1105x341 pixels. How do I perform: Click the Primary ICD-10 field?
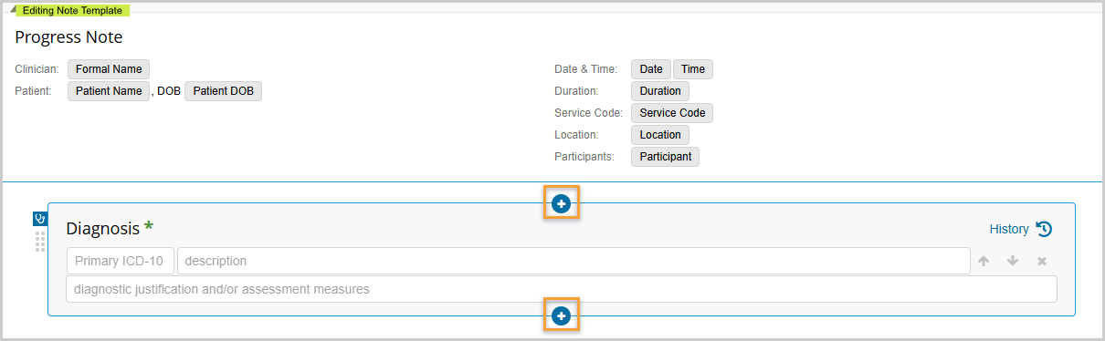[x=121, y=261]
